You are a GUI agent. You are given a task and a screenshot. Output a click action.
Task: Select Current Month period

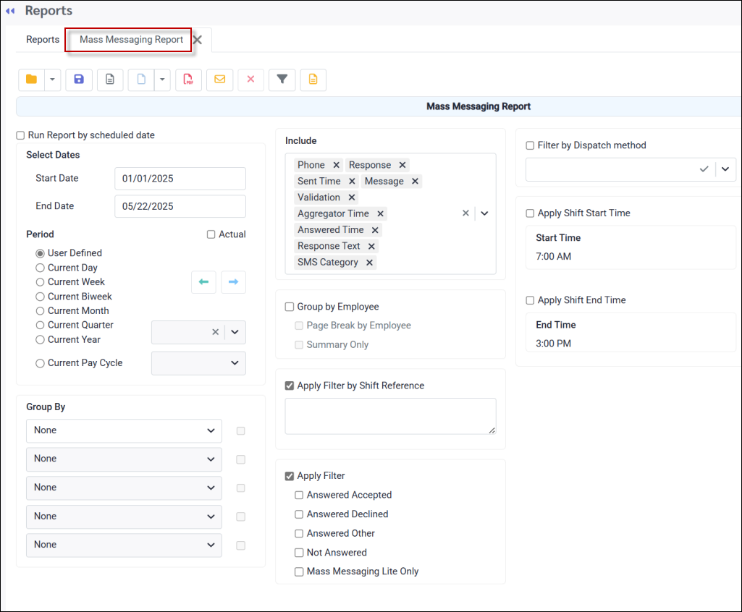pos(41,311)
